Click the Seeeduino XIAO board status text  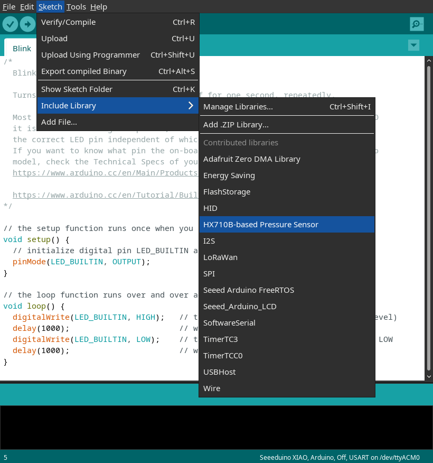pyautogui.click(x=339, y=457)
